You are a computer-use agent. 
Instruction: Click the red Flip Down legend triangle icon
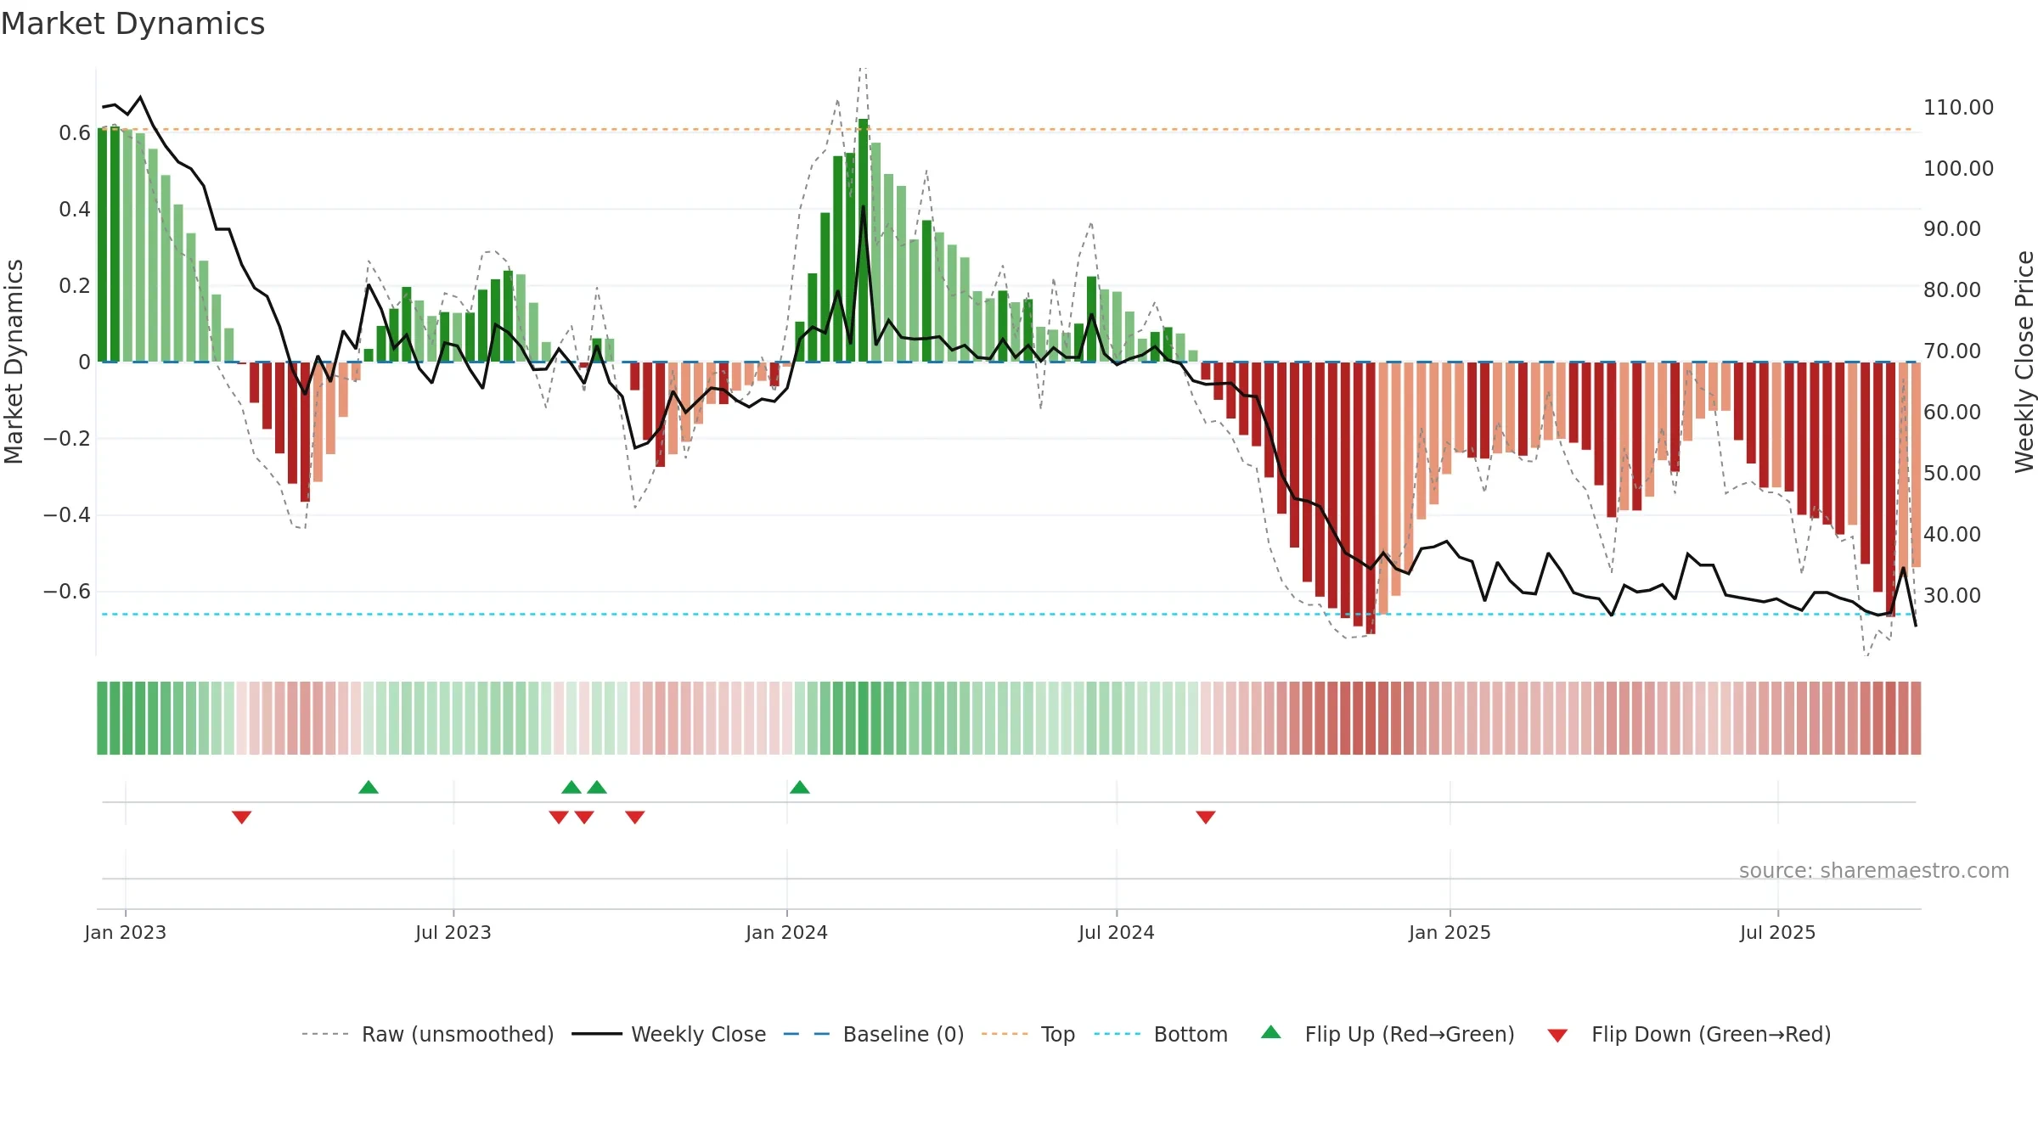[x=1557, y=1036]
